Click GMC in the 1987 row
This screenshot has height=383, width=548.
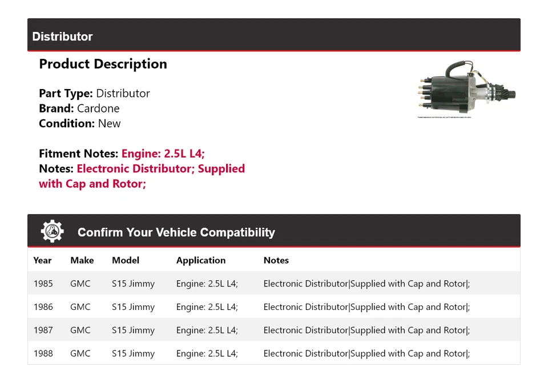coord(80,330)
